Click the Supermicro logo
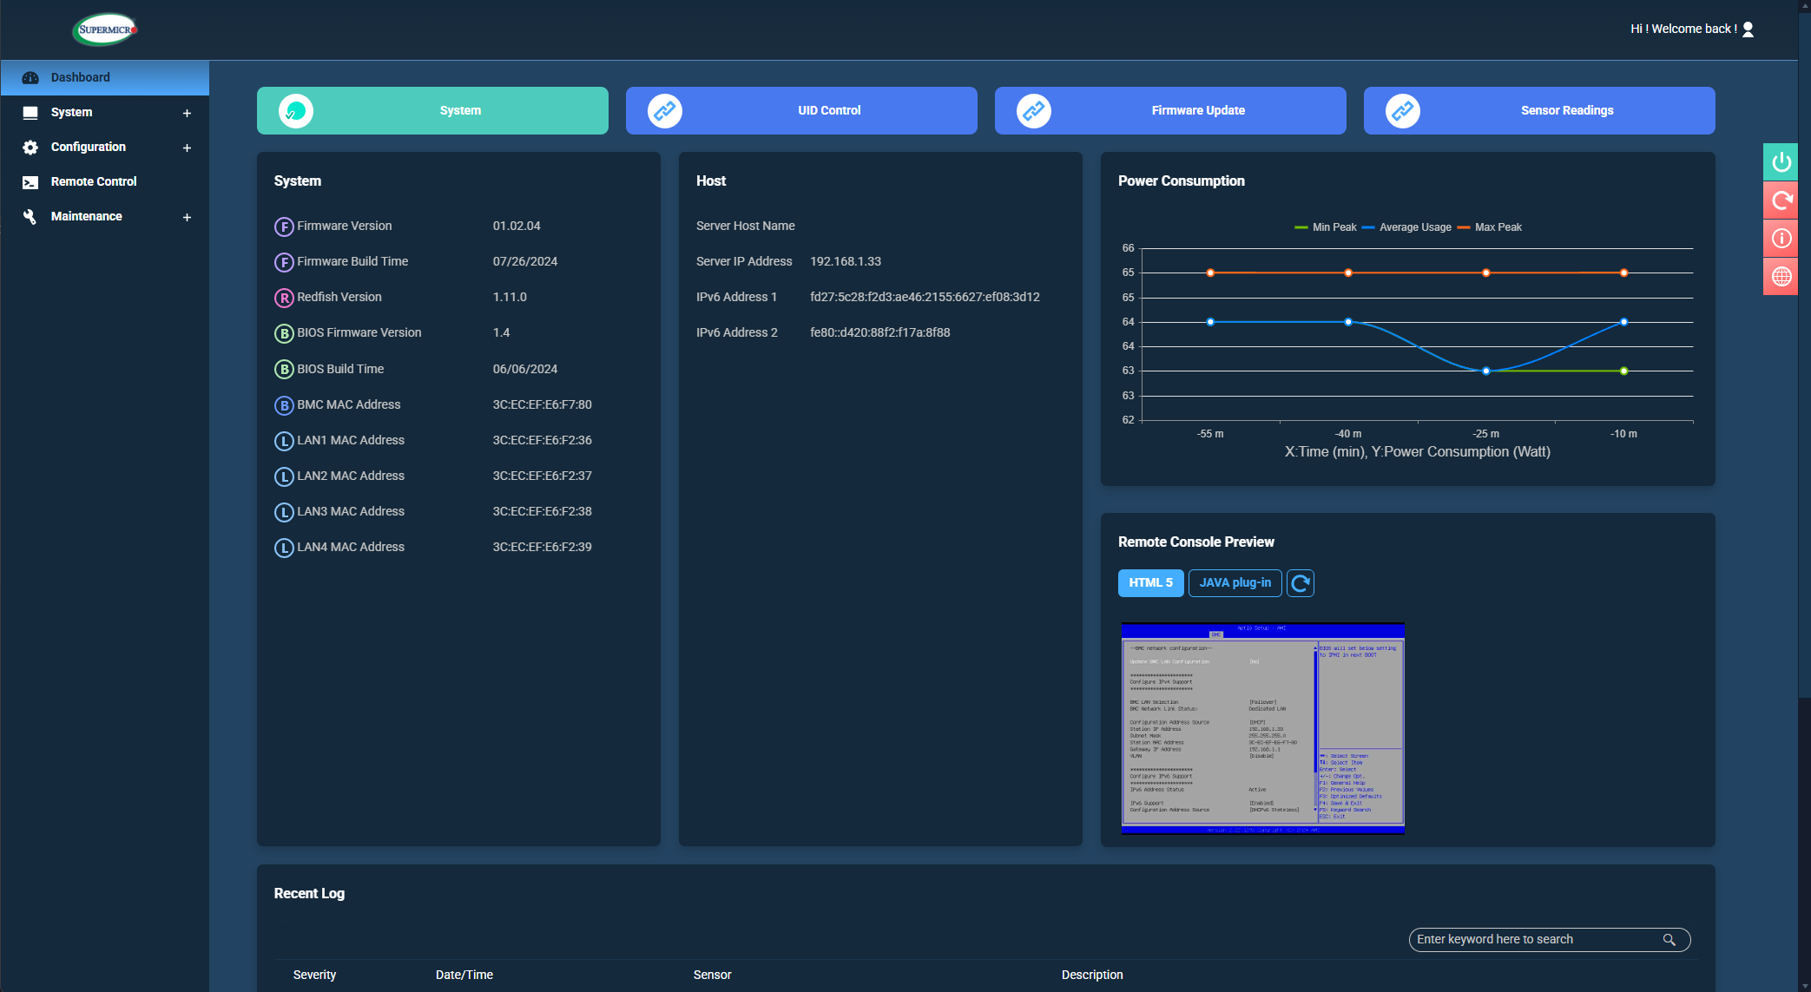 tap(105, 30)
